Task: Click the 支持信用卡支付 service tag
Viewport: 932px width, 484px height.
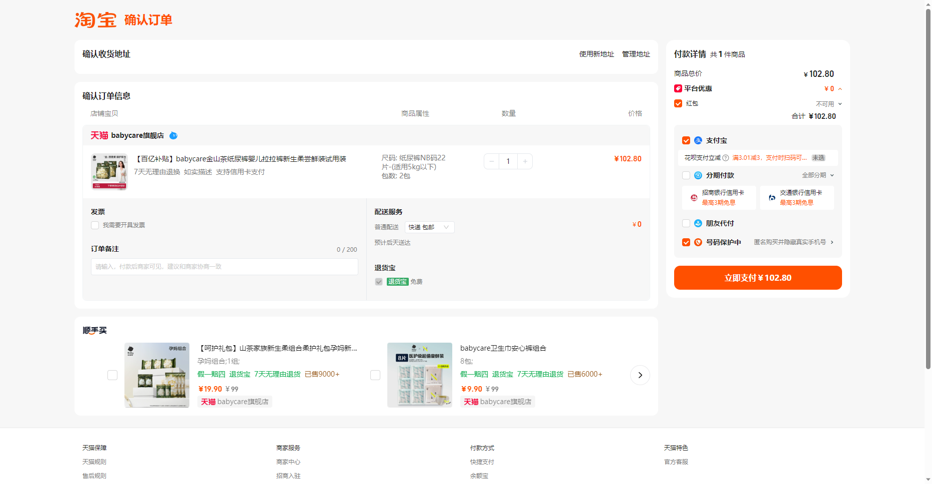Action: [x=240, y=172]
